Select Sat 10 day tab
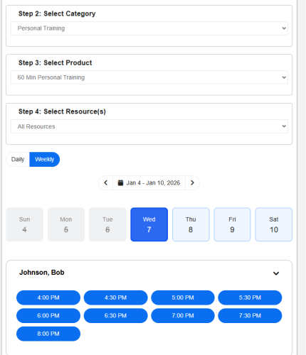Viewport: 306px width, 355px height. pos(274,224)
